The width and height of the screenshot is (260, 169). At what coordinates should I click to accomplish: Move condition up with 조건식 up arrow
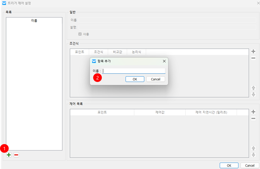tap(253, 88)
